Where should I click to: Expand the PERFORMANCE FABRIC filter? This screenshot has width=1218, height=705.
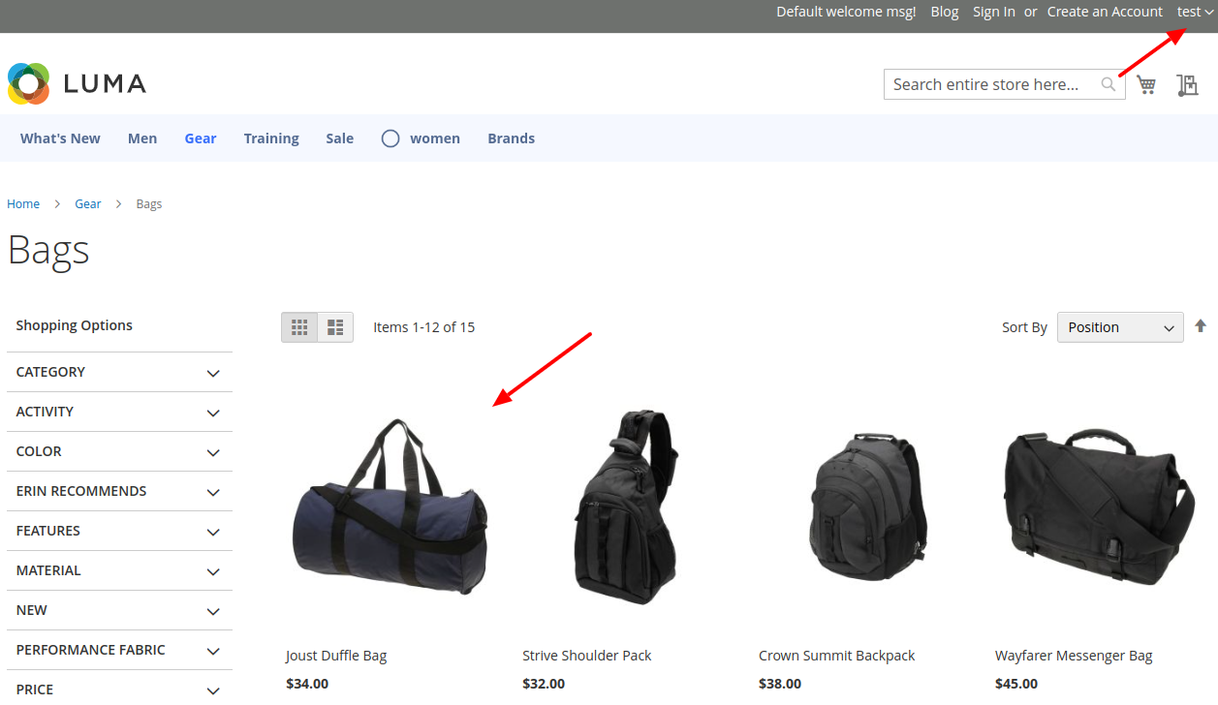[119, 650]
